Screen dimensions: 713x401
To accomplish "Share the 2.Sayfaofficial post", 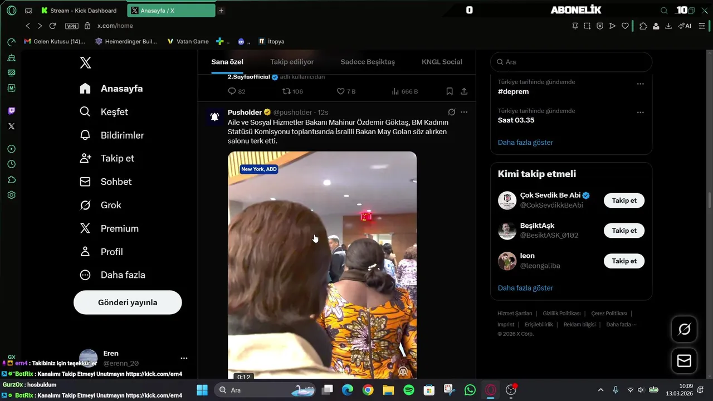I will click(464, 91).
